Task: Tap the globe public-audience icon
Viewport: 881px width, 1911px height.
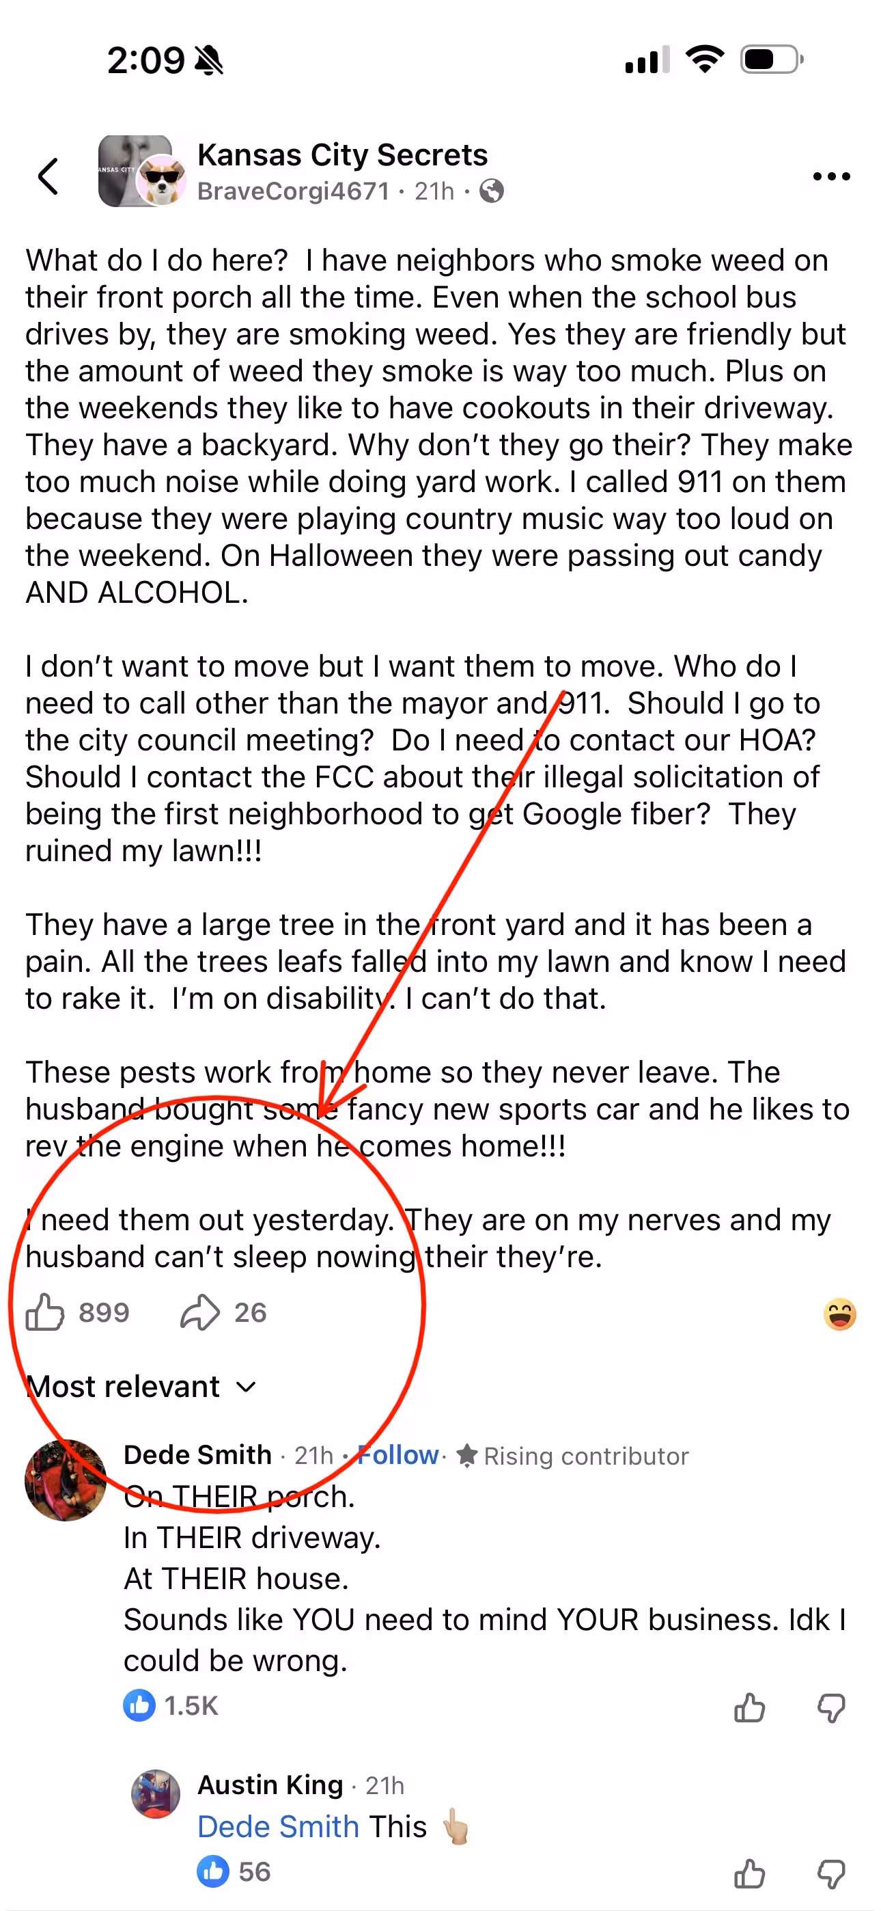Action: pyautogui.click(x=492, y=191)
